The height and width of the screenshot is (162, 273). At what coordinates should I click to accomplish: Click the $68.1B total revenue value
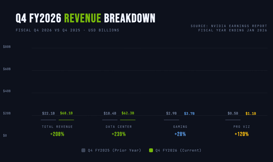[x=66, y=113]
